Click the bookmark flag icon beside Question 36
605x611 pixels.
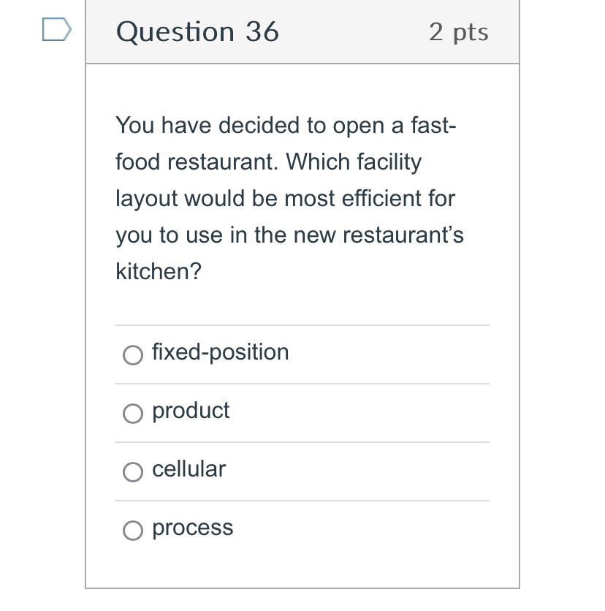click(55, 30)
